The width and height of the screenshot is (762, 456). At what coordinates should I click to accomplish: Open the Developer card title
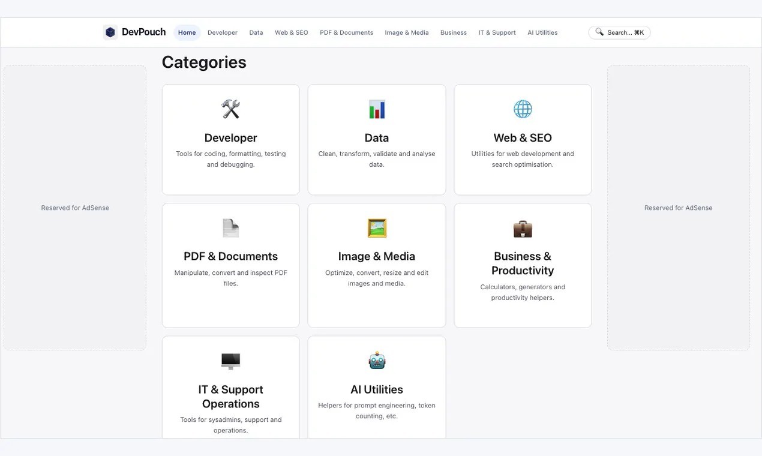(x=230, y=138)
